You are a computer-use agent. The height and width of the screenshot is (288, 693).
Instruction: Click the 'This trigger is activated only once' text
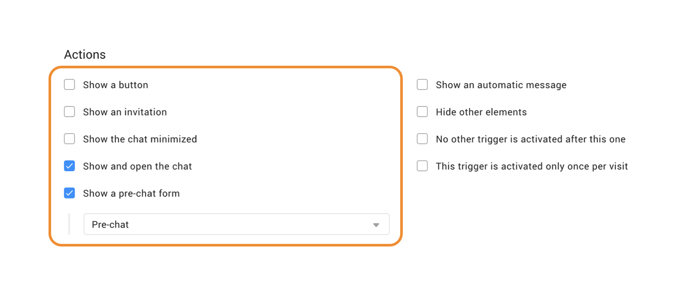(532, 166)
